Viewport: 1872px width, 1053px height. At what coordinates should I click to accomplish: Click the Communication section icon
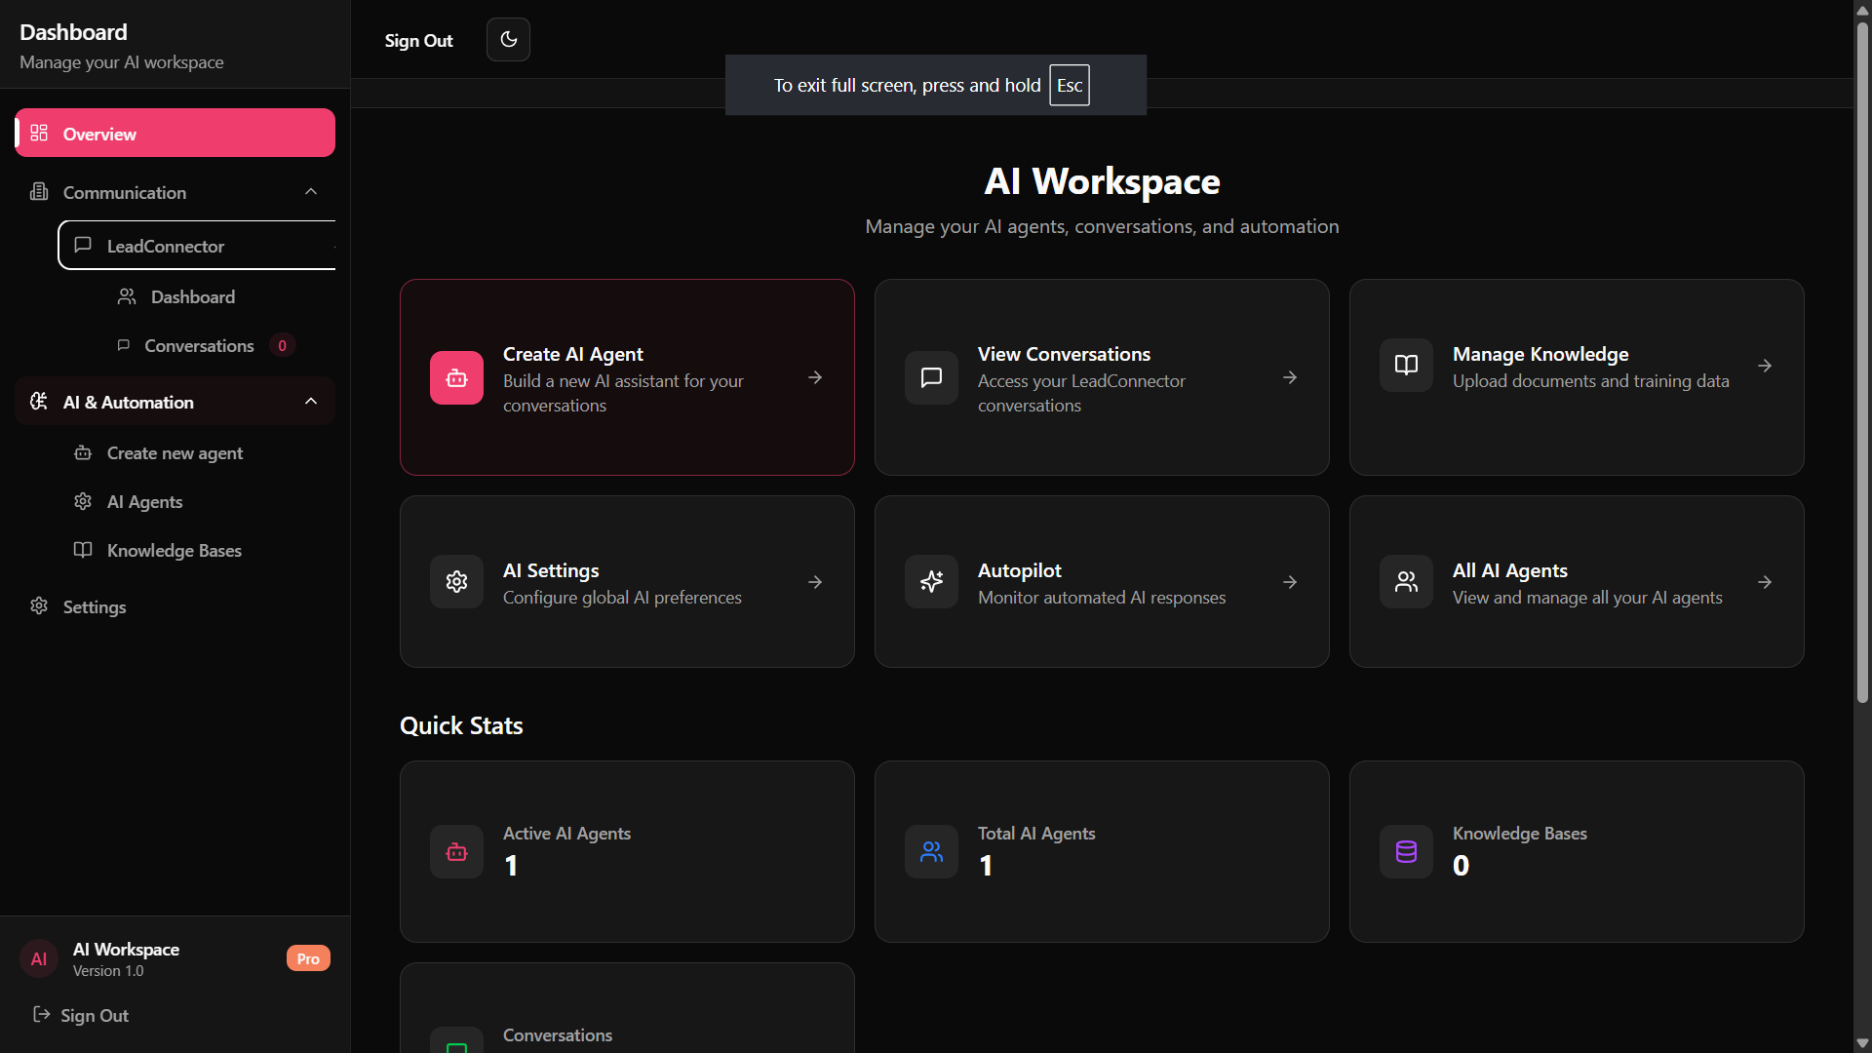pos(39,192)
